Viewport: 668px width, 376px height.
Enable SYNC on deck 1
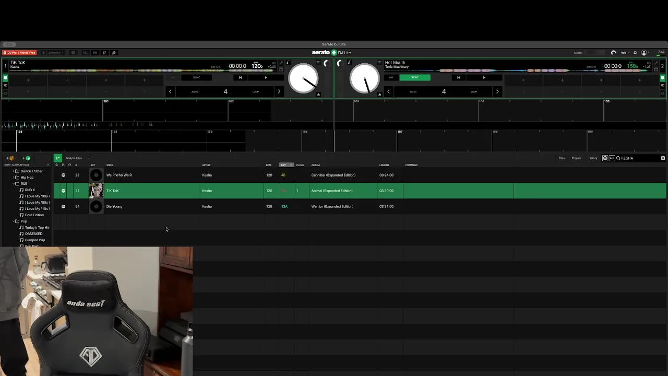(196, 77)
